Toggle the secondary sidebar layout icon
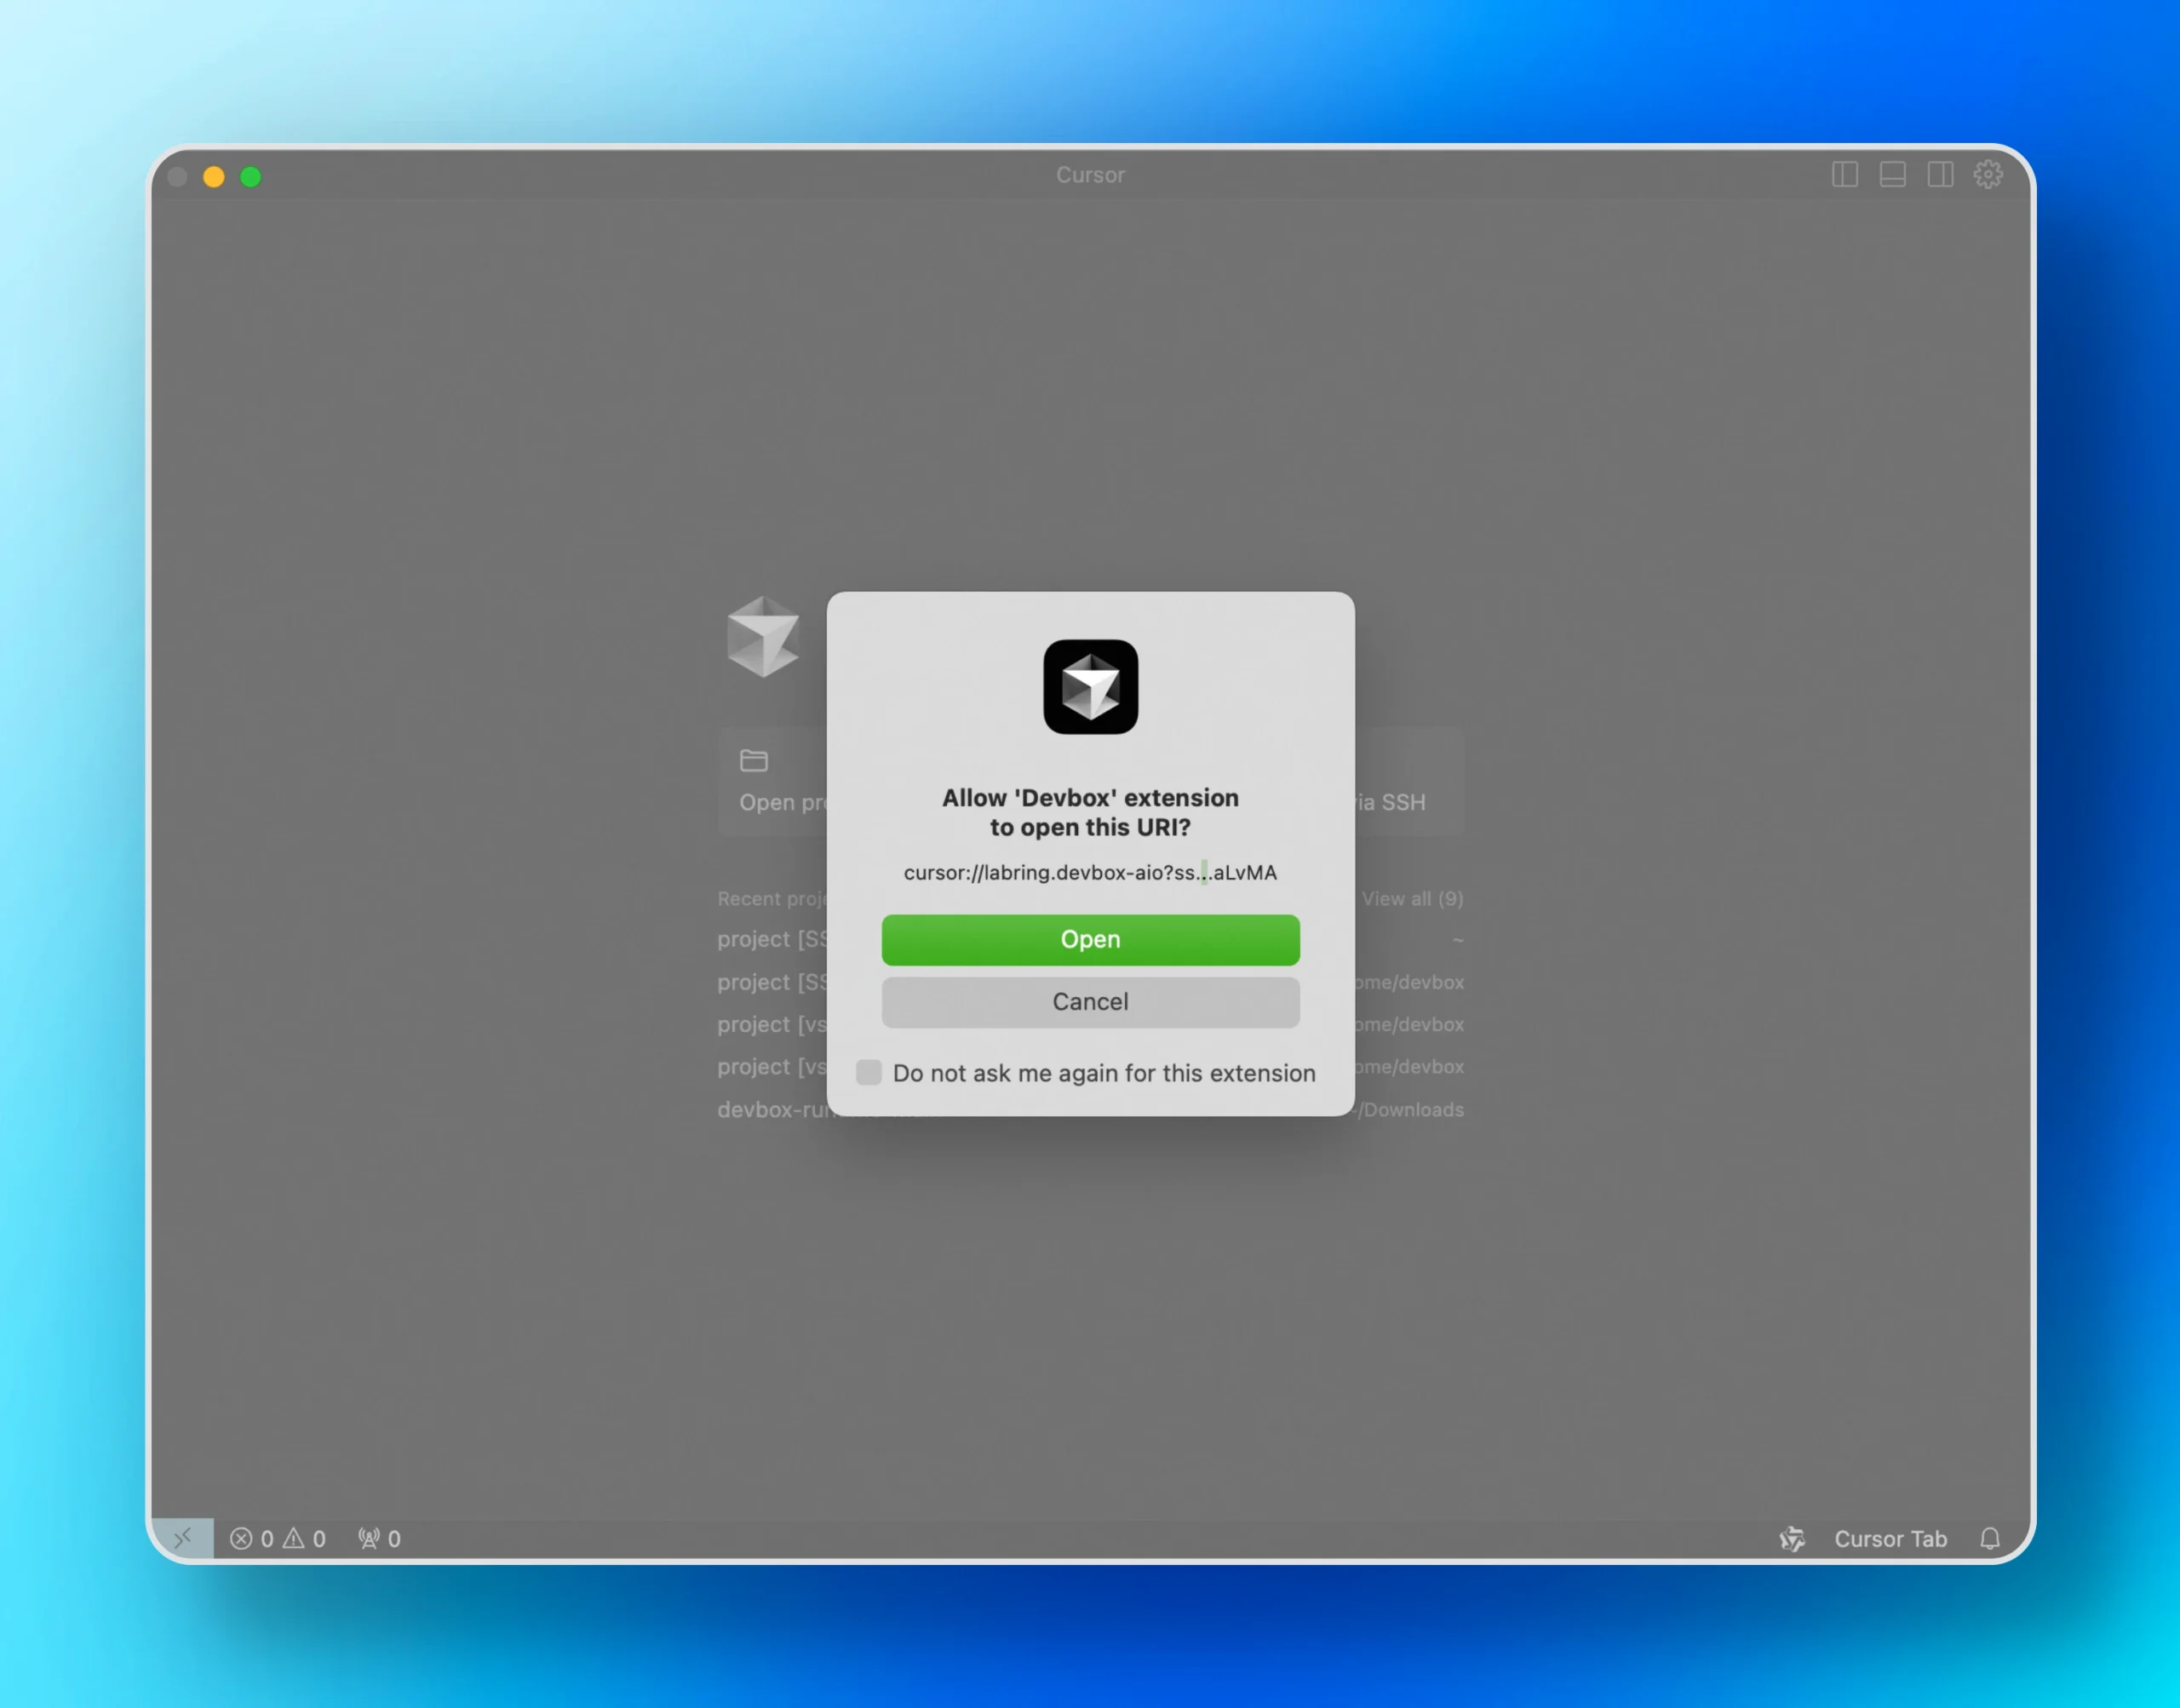This screenshot has height=1708, width=2180. pos(1941,175)
